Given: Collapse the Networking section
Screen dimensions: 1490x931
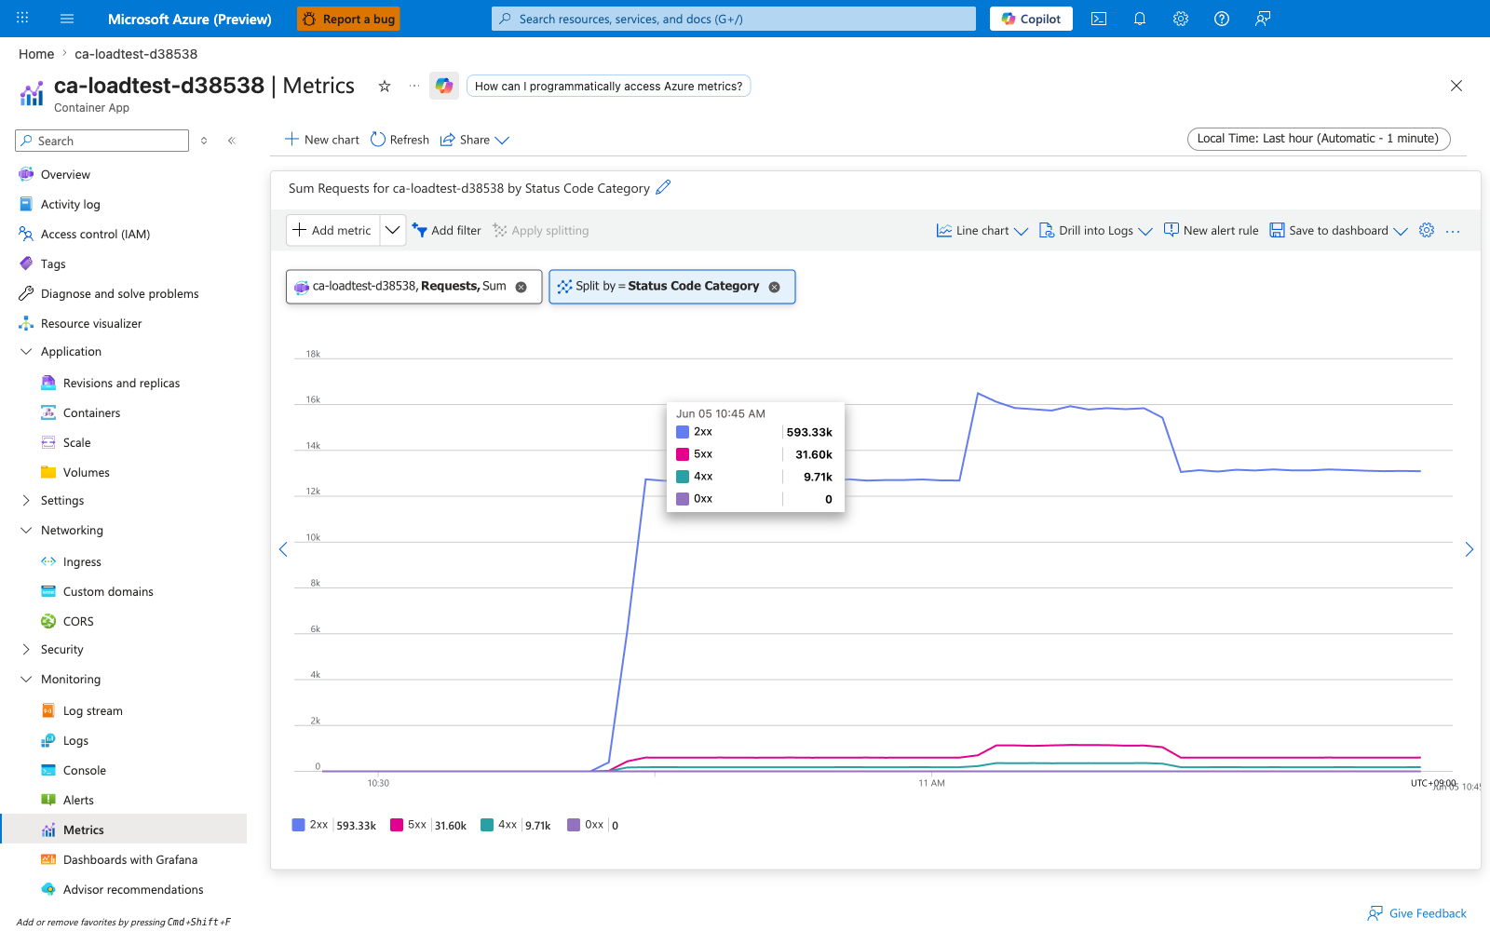Looking at the screenshot, I should 26,530.
